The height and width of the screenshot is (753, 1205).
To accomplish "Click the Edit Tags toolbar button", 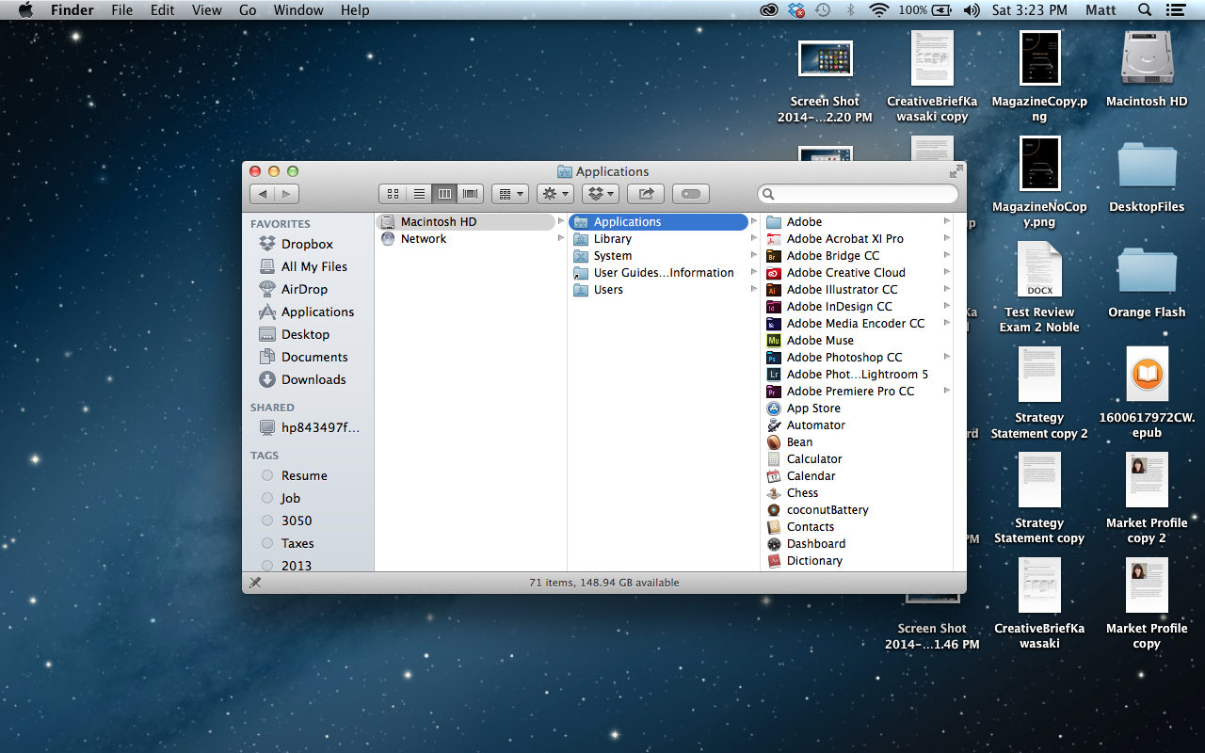I will pos(690,194).
